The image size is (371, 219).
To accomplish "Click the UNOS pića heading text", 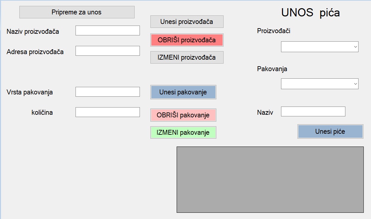I will 310,13.
